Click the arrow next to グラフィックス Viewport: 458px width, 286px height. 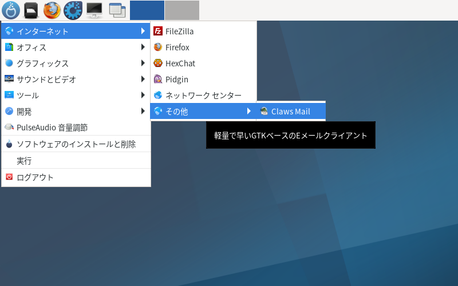click(143, 63)
